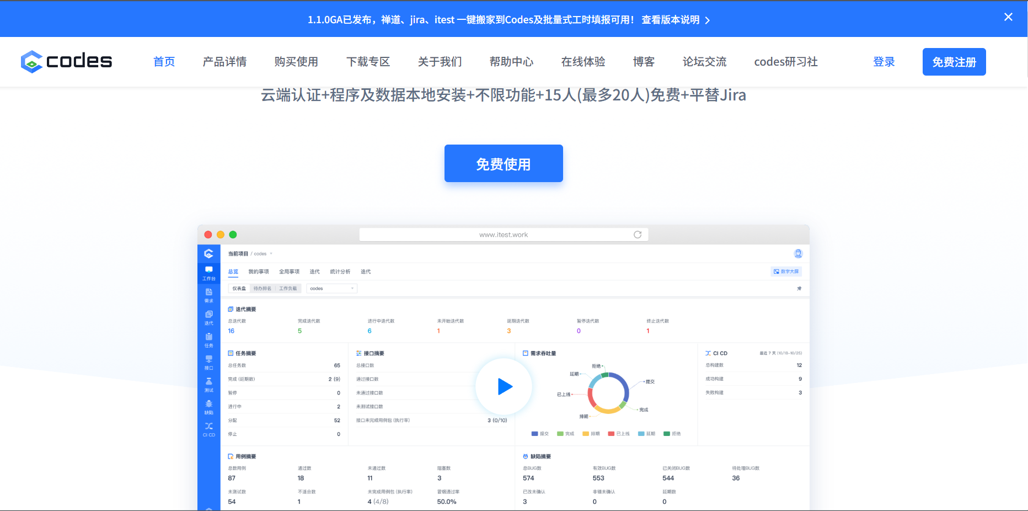Go to the 首页 nav item

tap(164, 62)
